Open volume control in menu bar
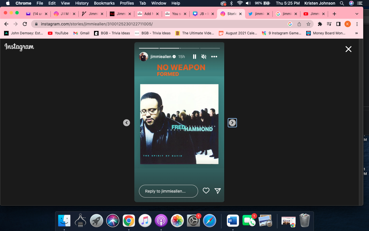This screenshot has width=369, height=231. 248,3
